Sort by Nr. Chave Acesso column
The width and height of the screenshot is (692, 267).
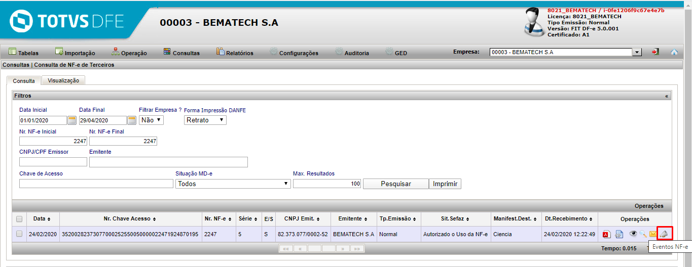130,218
